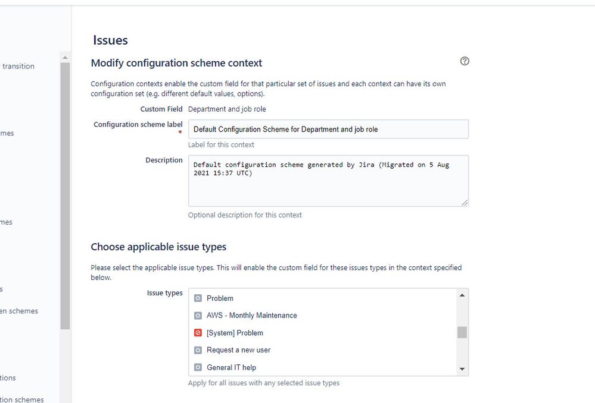Click the red [System] Problem icon
The width and height of the screenshot is (595, 403).
coord(198,333)
